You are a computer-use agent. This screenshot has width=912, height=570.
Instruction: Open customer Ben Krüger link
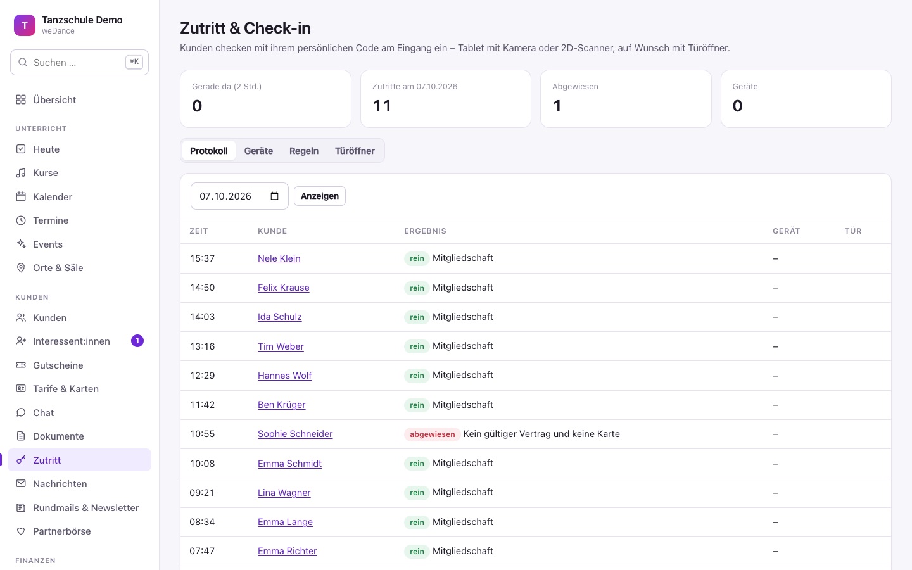(282, 404)
